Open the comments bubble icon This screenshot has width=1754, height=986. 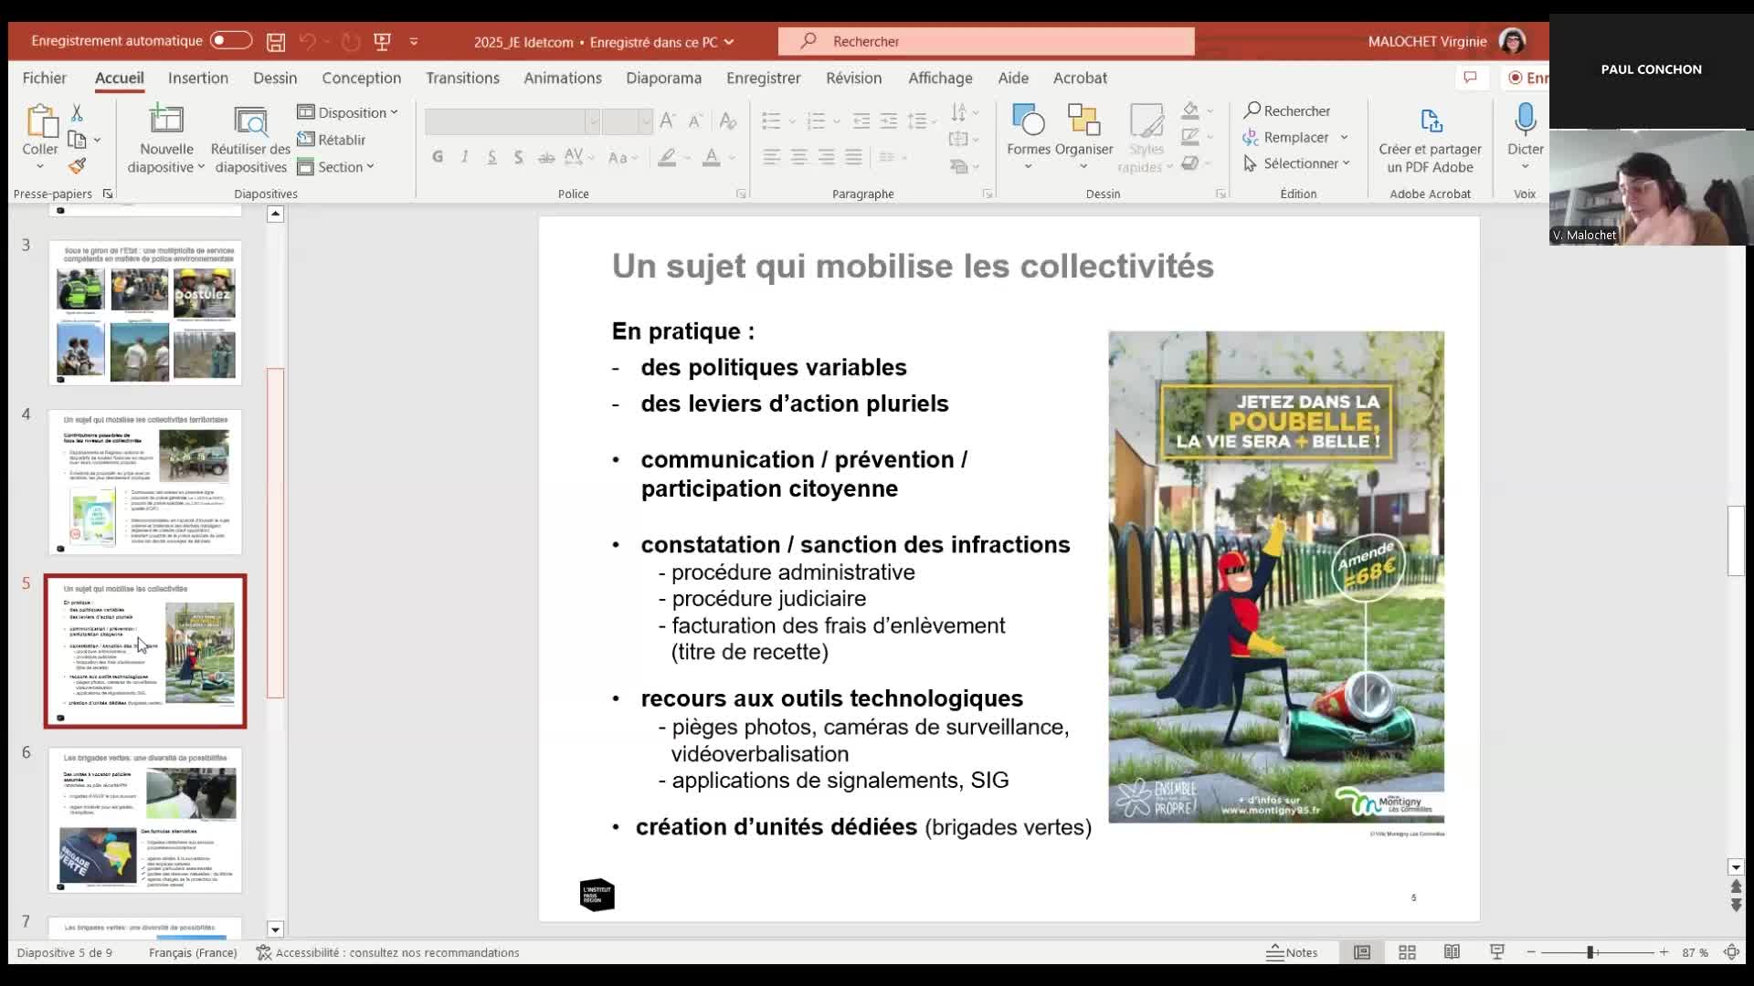tap(1470, 78)
